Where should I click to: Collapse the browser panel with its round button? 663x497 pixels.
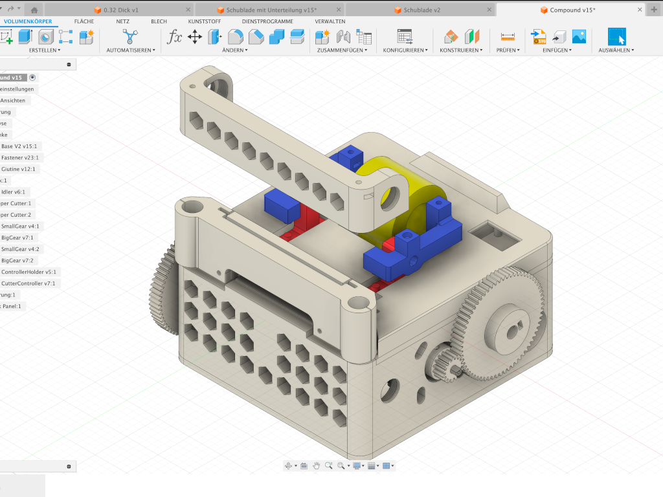point(69,65)
